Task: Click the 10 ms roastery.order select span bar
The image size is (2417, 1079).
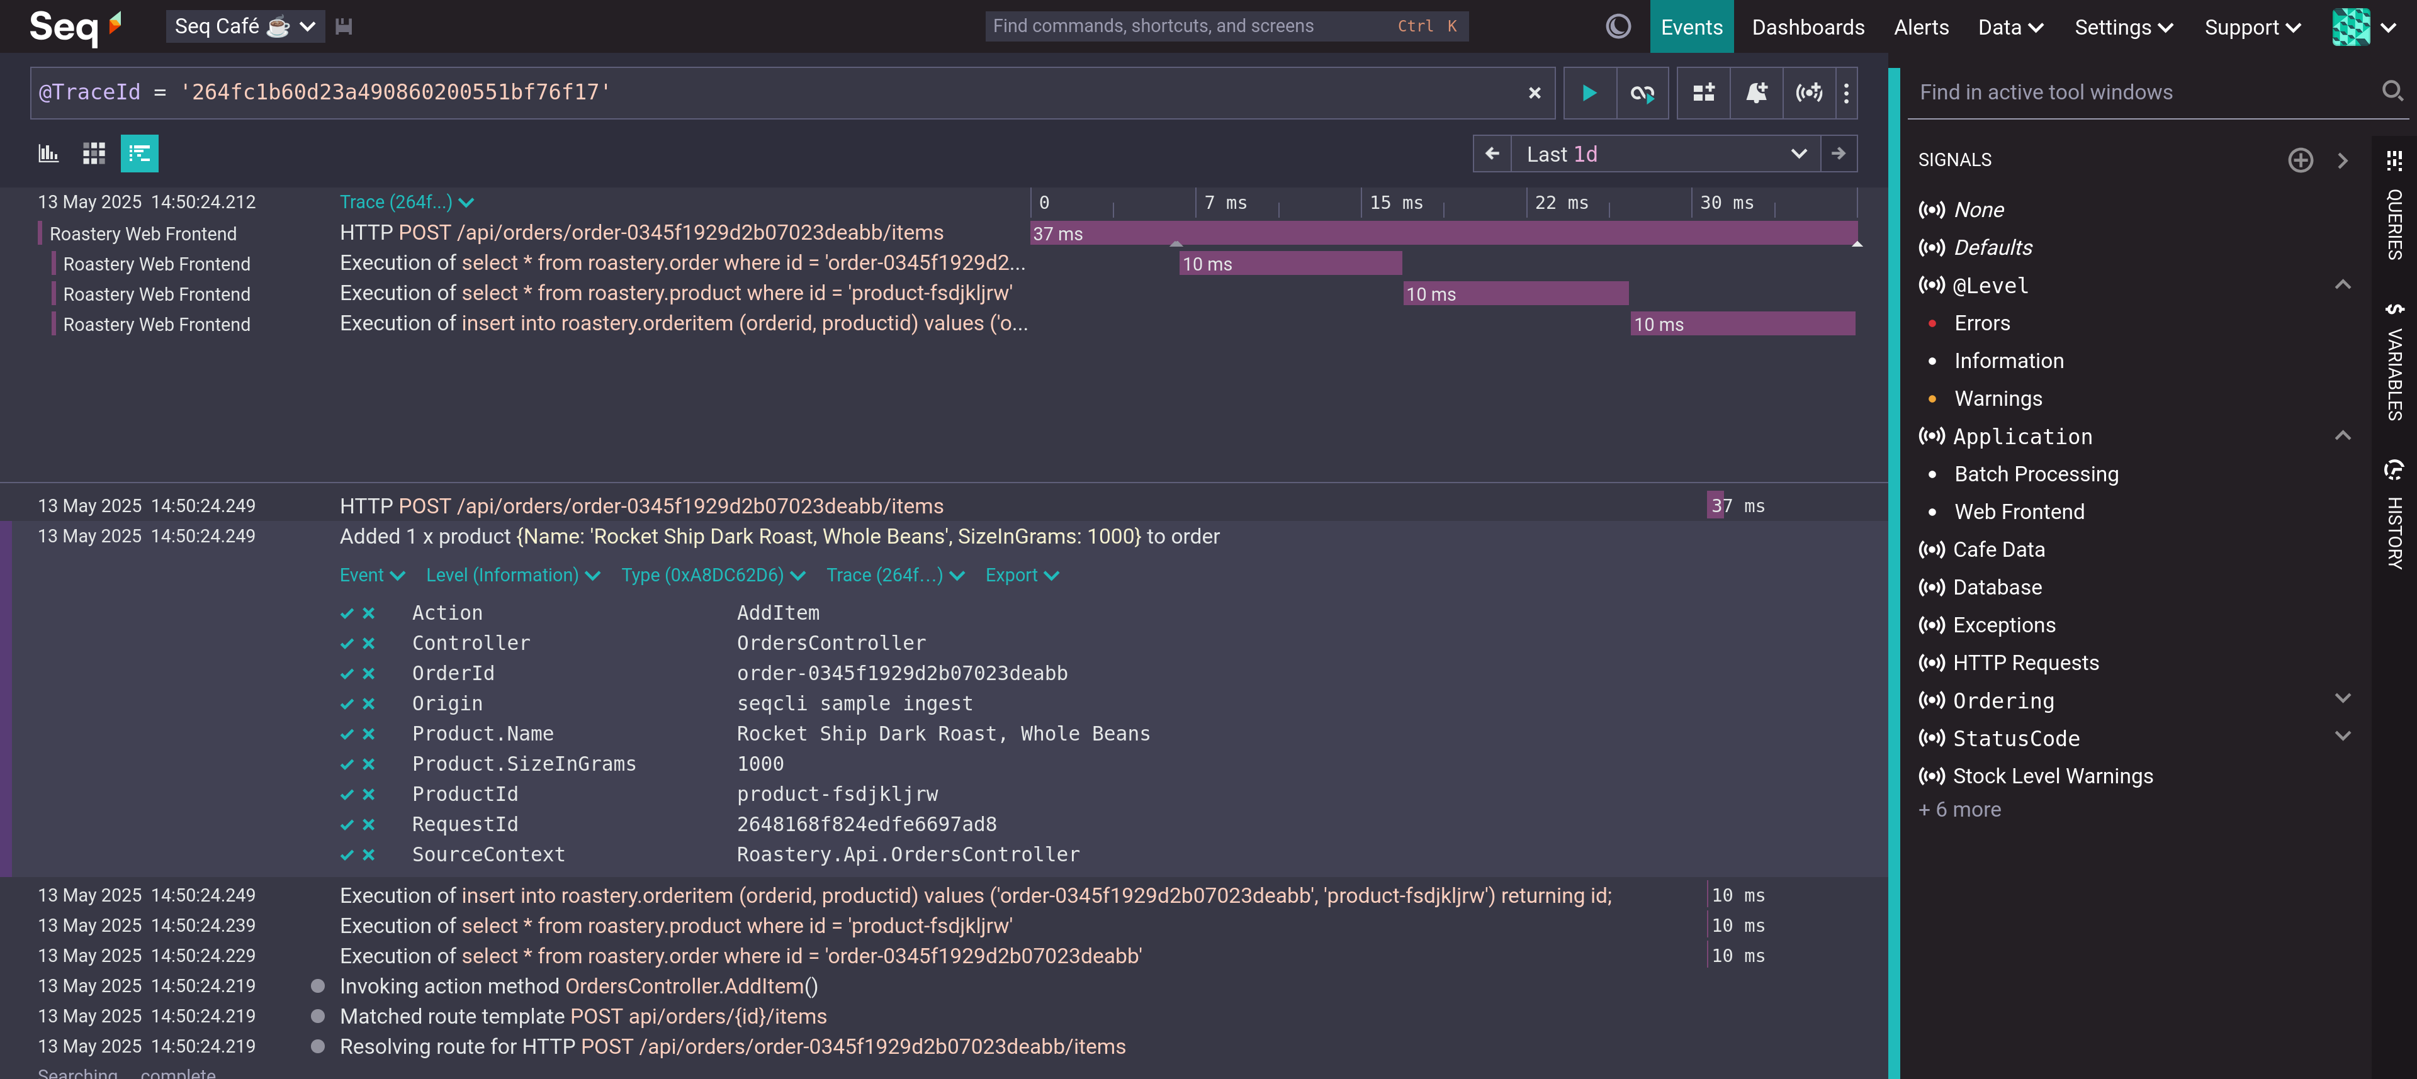Action: tap(1290, 264)
